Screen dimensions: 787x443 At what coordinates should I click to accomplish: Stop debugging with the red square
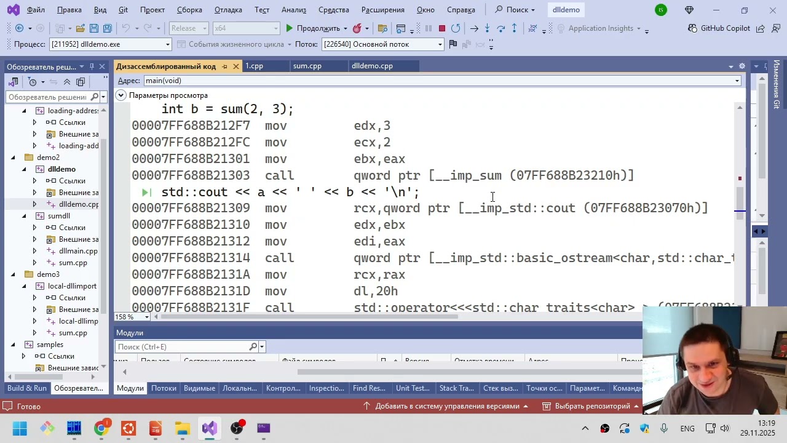[441, 28]
